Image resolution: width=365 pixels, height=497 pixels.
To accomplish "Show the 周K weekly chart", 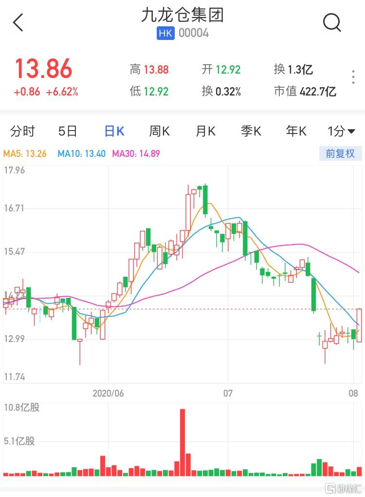I will pyautogui.click(x=159, y=131).
